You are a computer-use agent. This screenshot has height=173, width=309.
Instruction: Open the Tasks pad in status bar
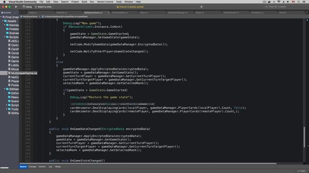[x=301, y=171]
